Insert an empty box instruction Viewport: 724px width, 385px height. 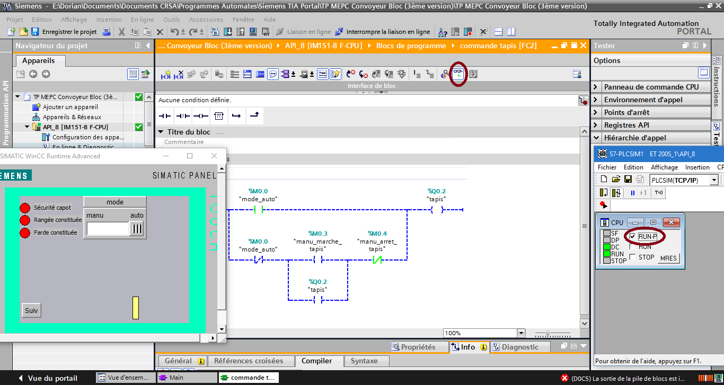218,115
